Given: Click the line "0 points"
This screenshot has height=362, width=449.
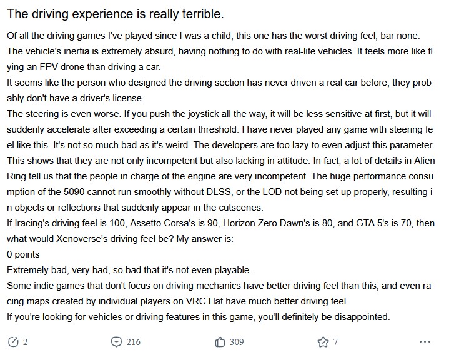Looking at the screenshot, I should (23, 254).
